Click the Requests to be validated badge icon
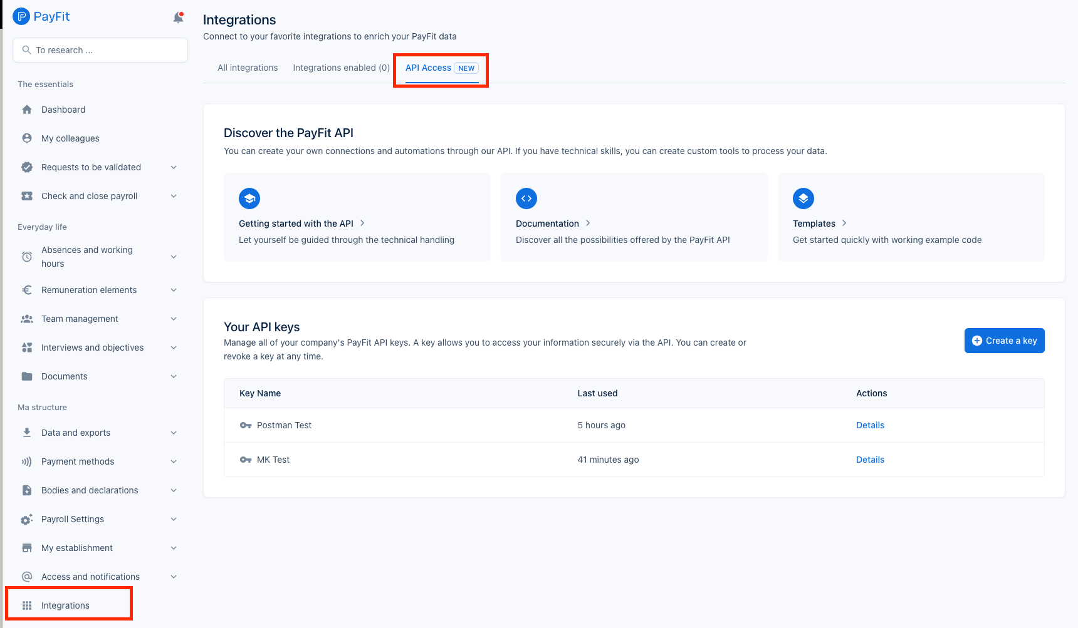The image size is (1078, 628). [27, 167]
